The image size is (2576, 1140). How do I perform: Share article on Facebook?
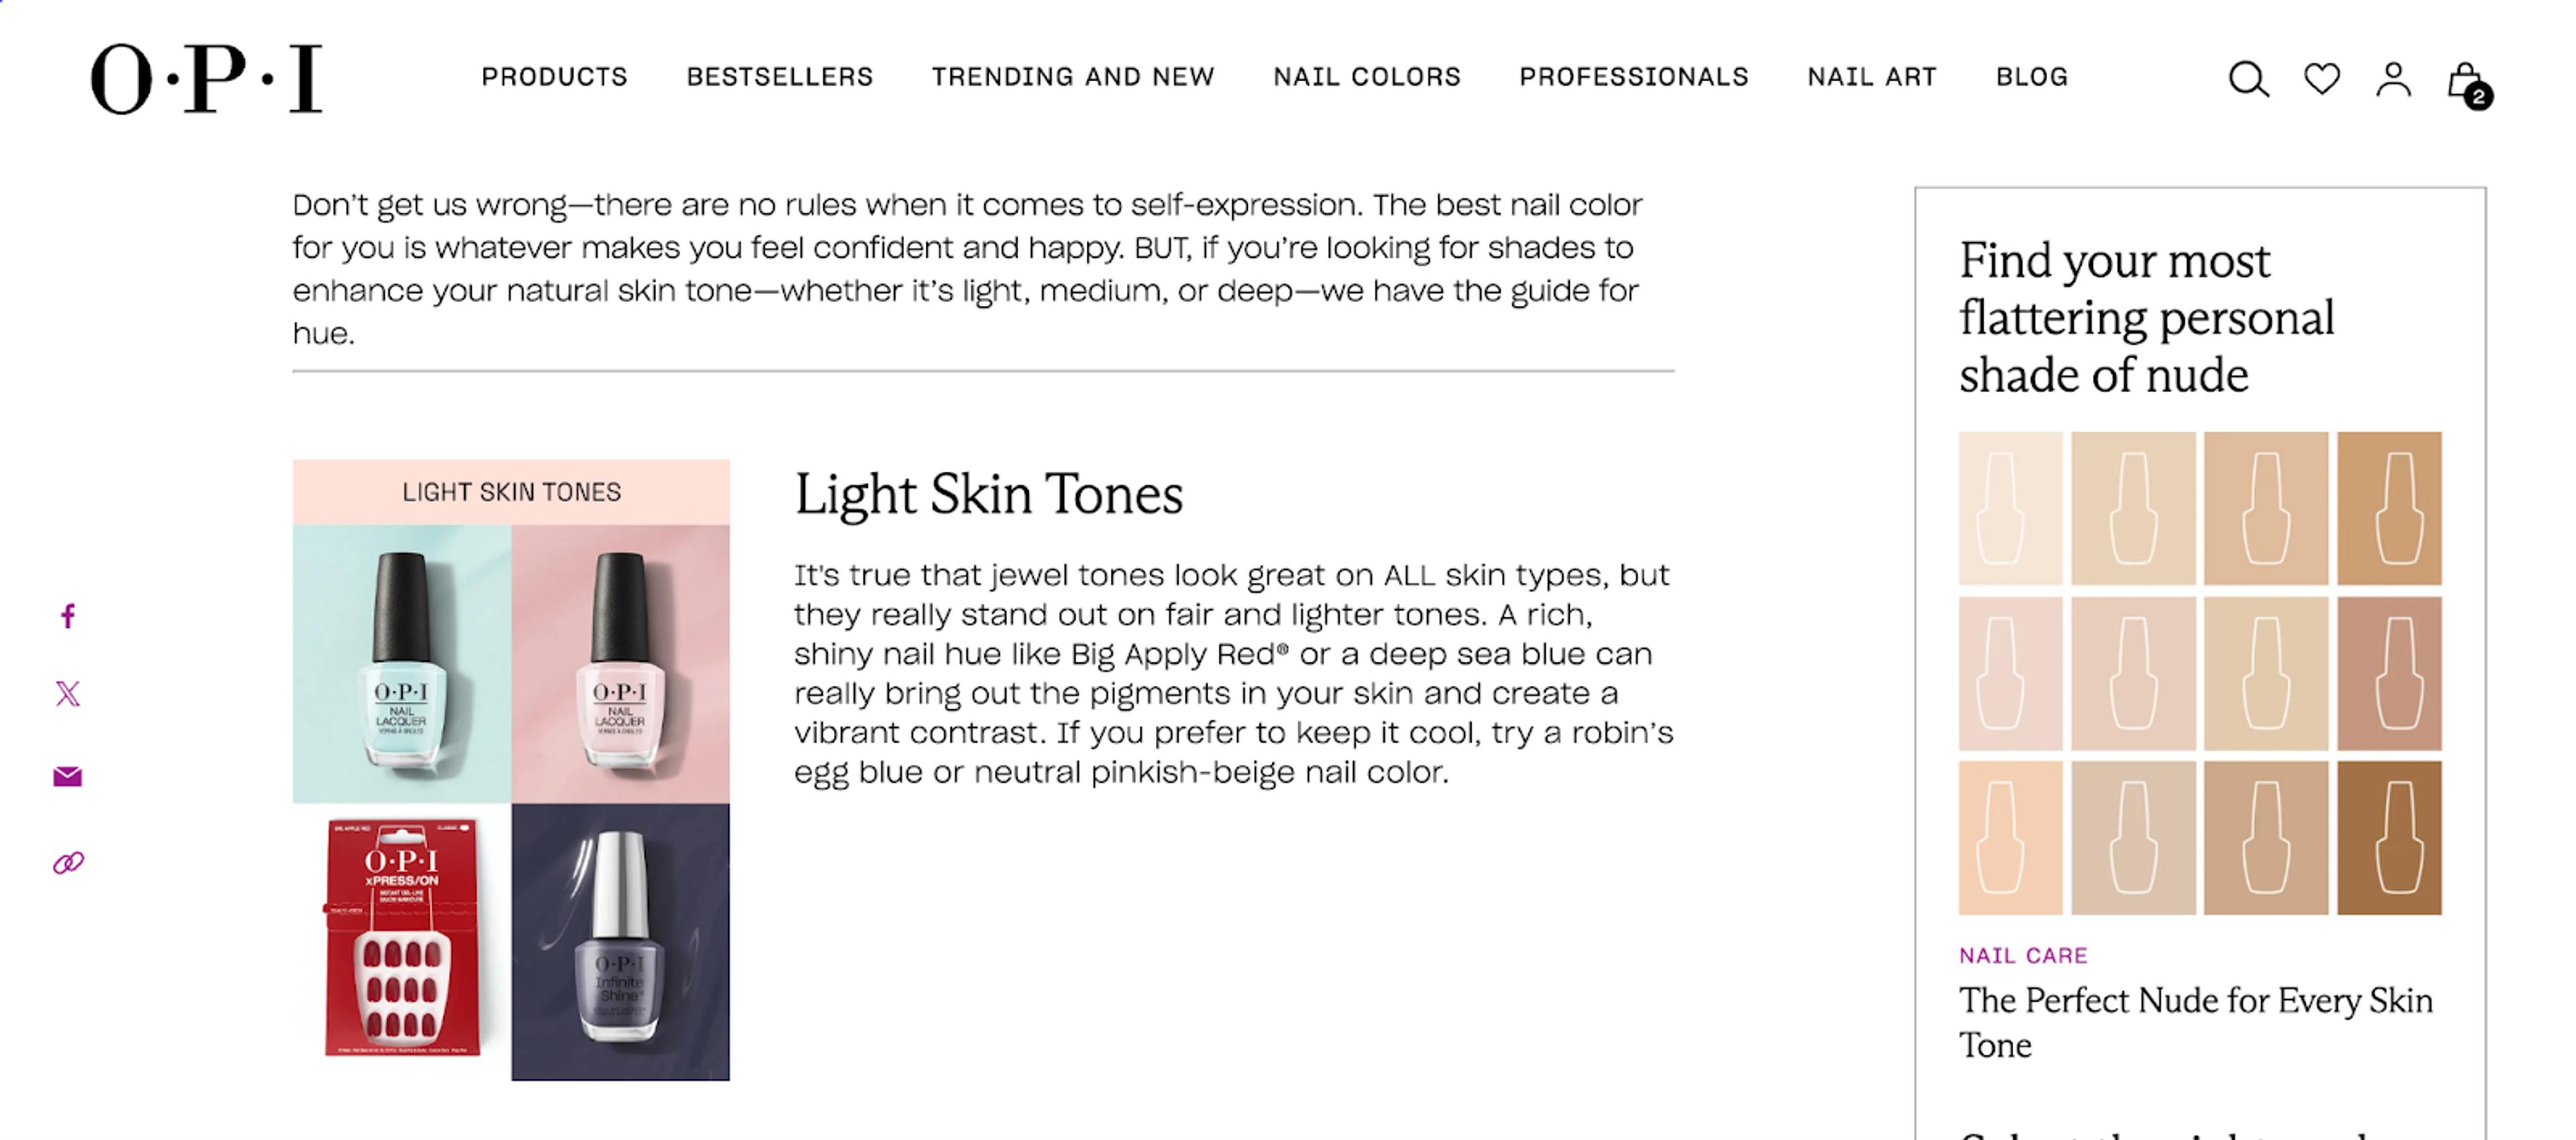(x=67, y=616)
